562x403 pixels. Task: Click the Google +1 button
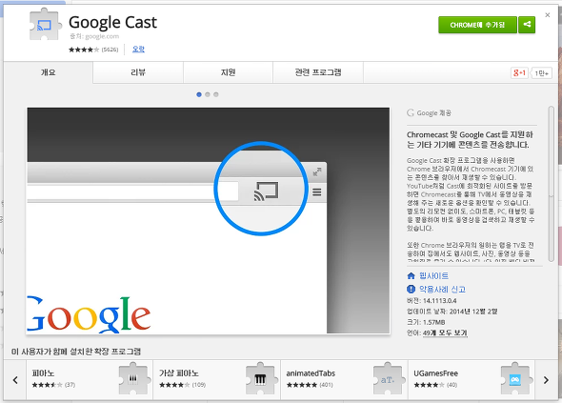519,73
